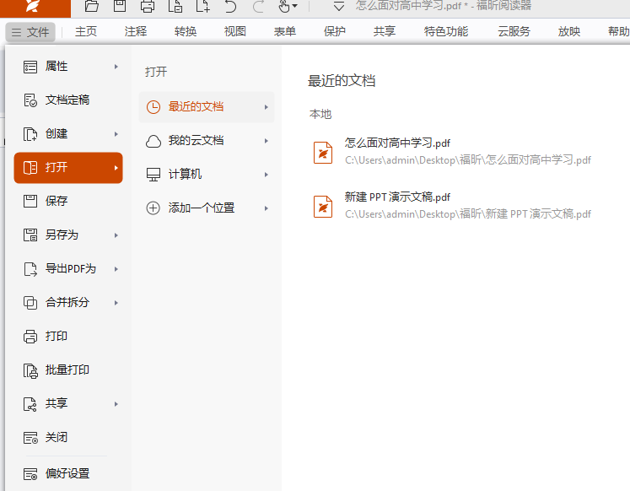Click the 另存为 icon
This screenshot has width=630, height=491.
click(x=30, y=235)
